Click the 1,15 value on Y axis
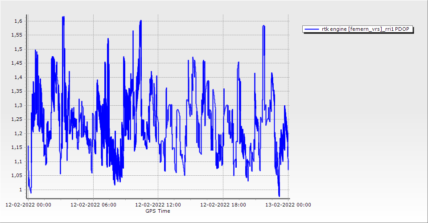 pyautogui.click(x=16, y=147)
